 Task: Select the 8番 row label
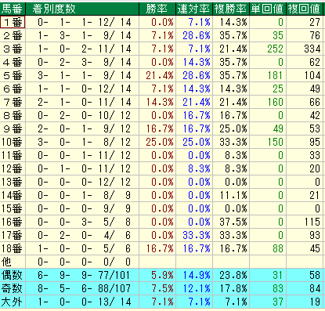click(13, 115)
